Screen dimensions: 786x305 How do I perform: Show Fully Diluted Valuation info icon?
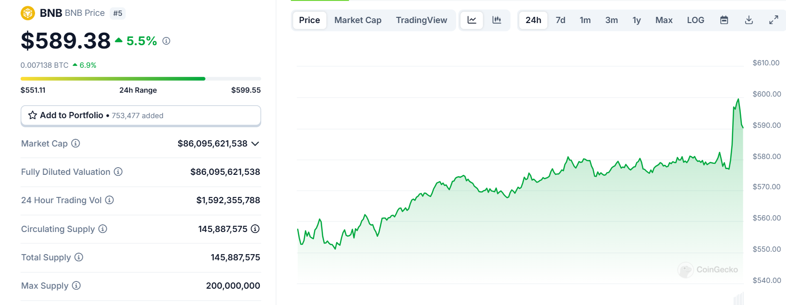click(x=118, y=171)
